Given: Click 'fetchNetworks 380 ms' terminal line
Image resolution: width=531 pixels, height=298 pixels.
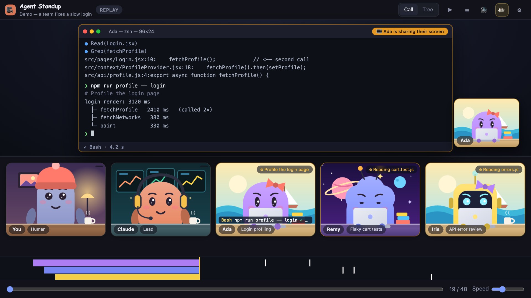Looking at the screenshot, I should click(130, 118).
